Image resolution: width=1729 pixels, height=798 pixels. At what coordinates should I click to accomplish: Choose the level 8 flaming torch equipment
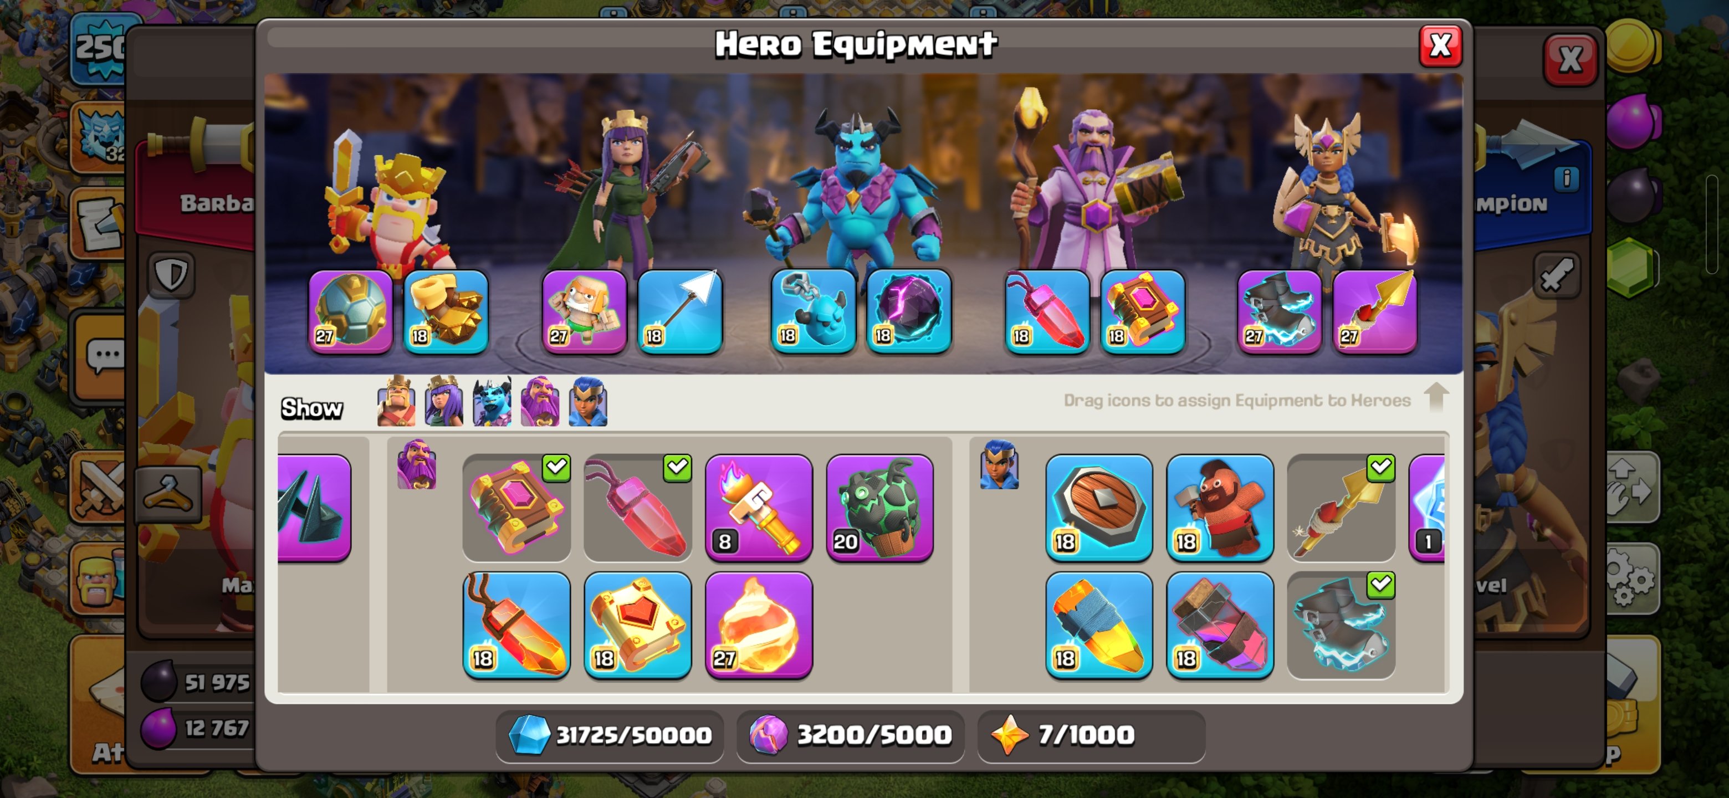pos(759,508)
